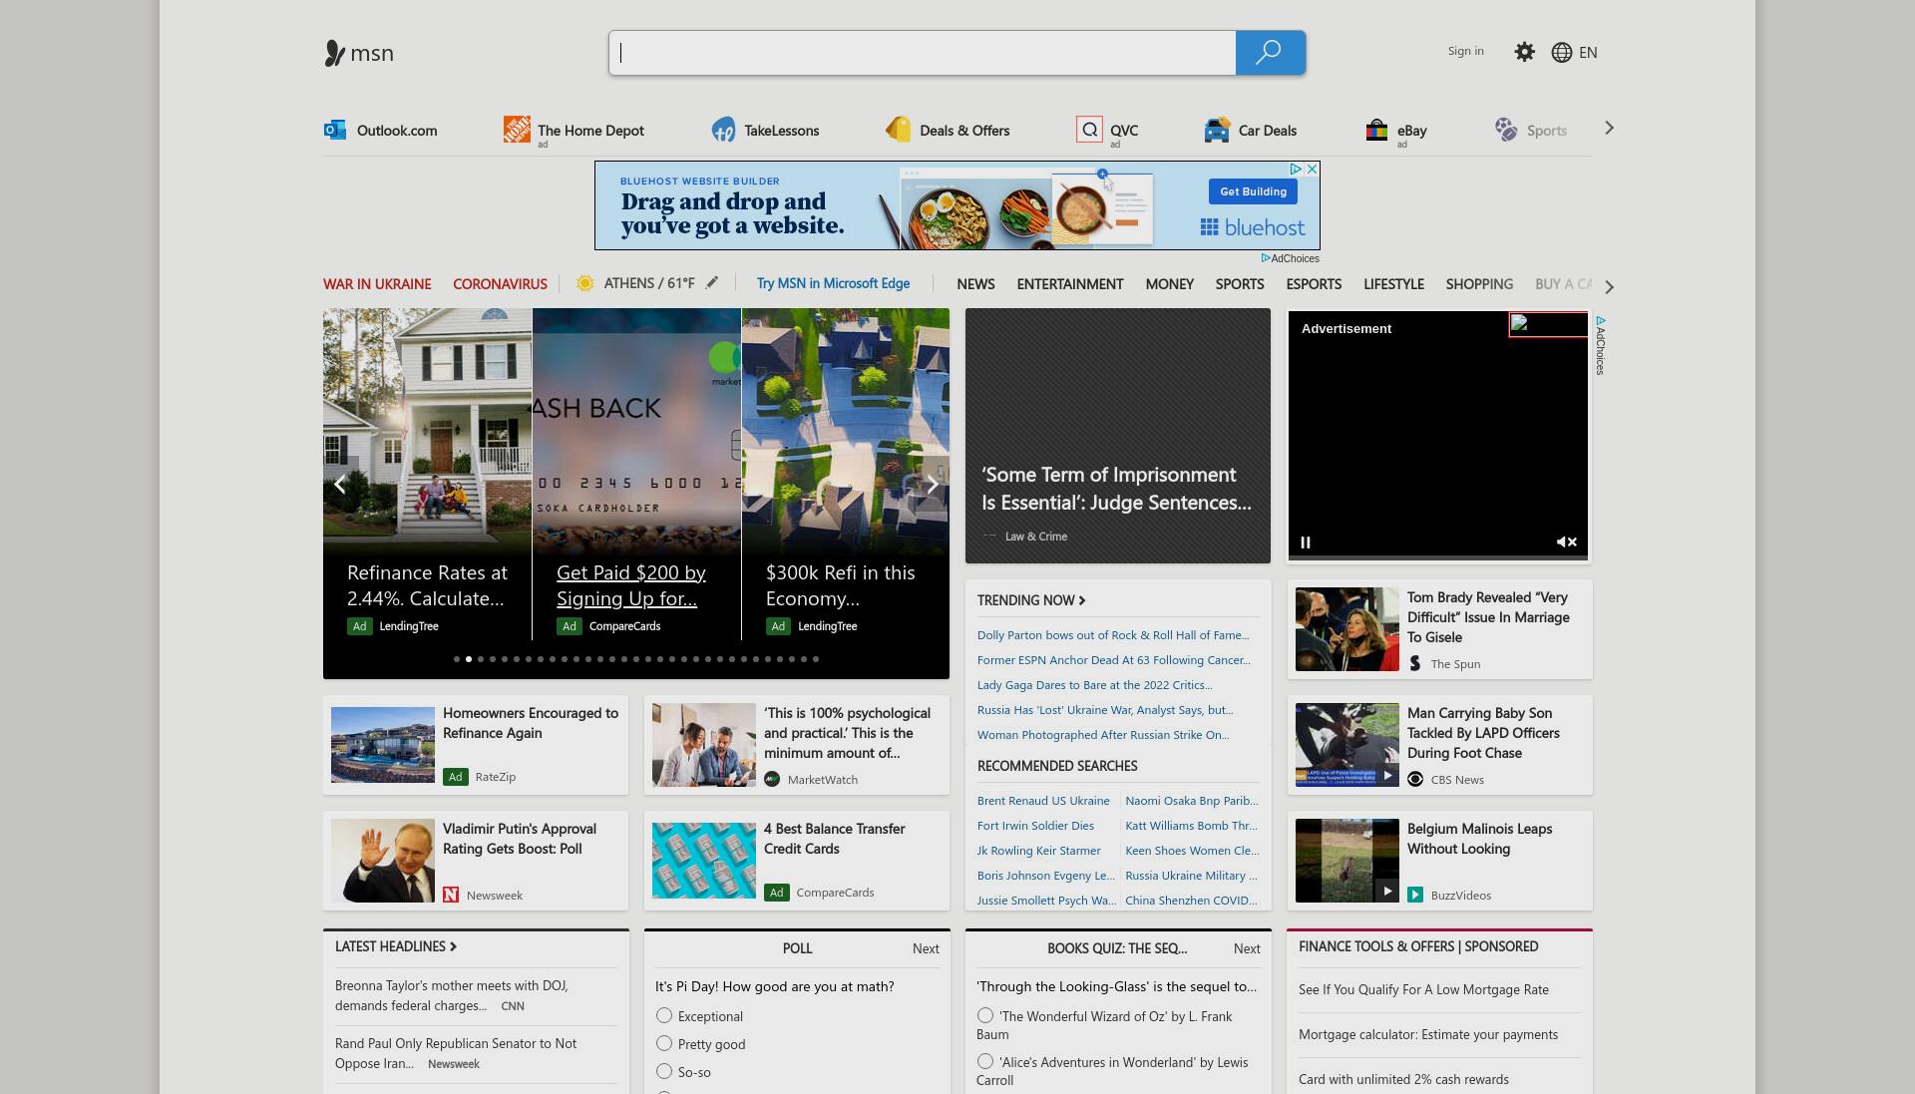
Task: Open Tom Brady marriage story thumbnail
Action: [1347, 629]
